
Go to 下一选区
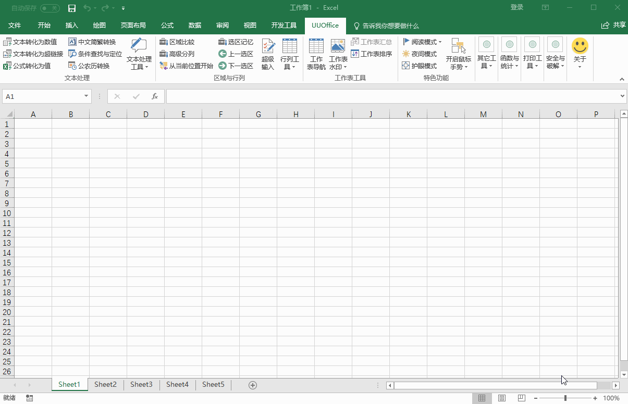236,66
